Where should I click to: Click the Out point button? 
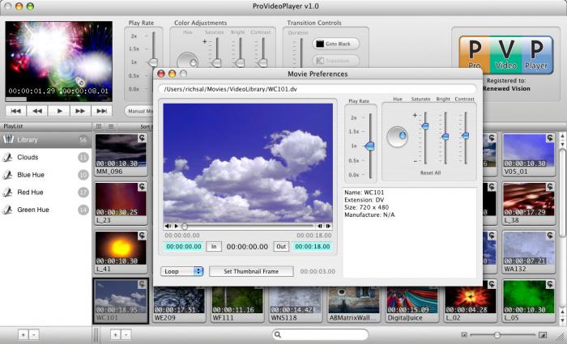tap(281, 246)
